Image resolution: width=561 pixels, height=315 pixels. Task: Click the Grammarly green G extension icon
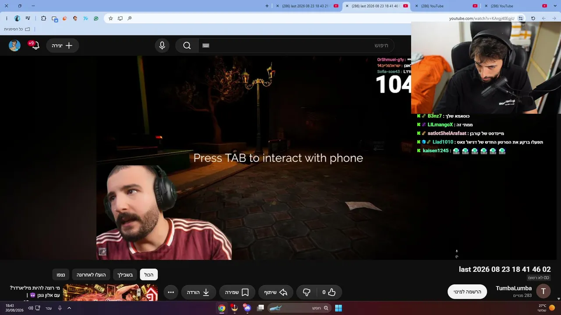click(96, 18)
